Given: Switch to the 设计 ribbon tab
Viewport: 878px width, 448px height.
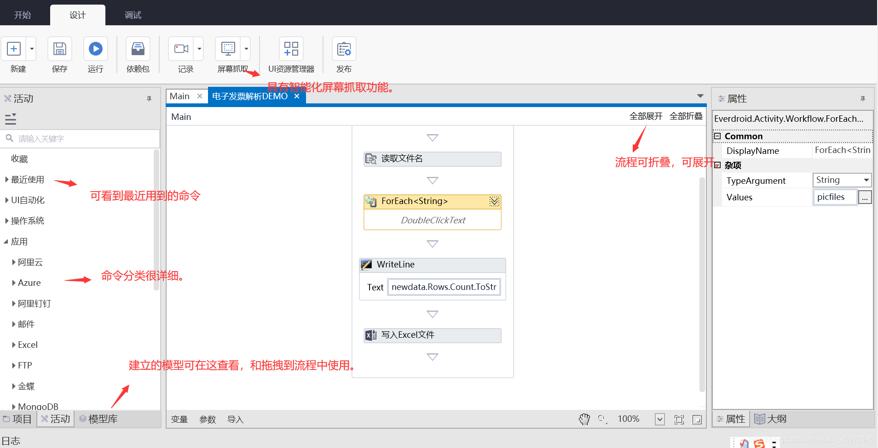Looking at the screenshot, I should pos(78,15).
